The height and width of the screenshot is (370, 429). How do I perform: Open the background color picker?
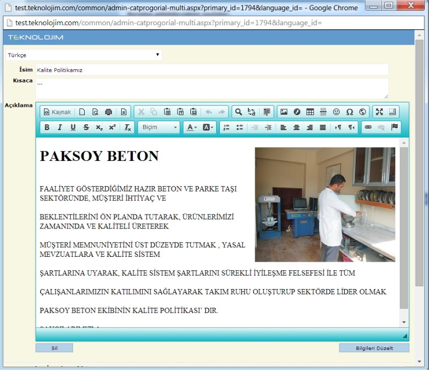pyautogui.click(x=208, y=127)
